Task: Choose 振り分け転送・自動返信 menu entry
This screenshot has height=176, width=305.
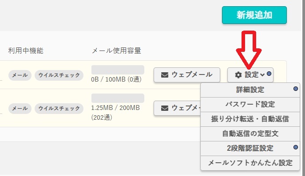Action: (x=250, y=119)
